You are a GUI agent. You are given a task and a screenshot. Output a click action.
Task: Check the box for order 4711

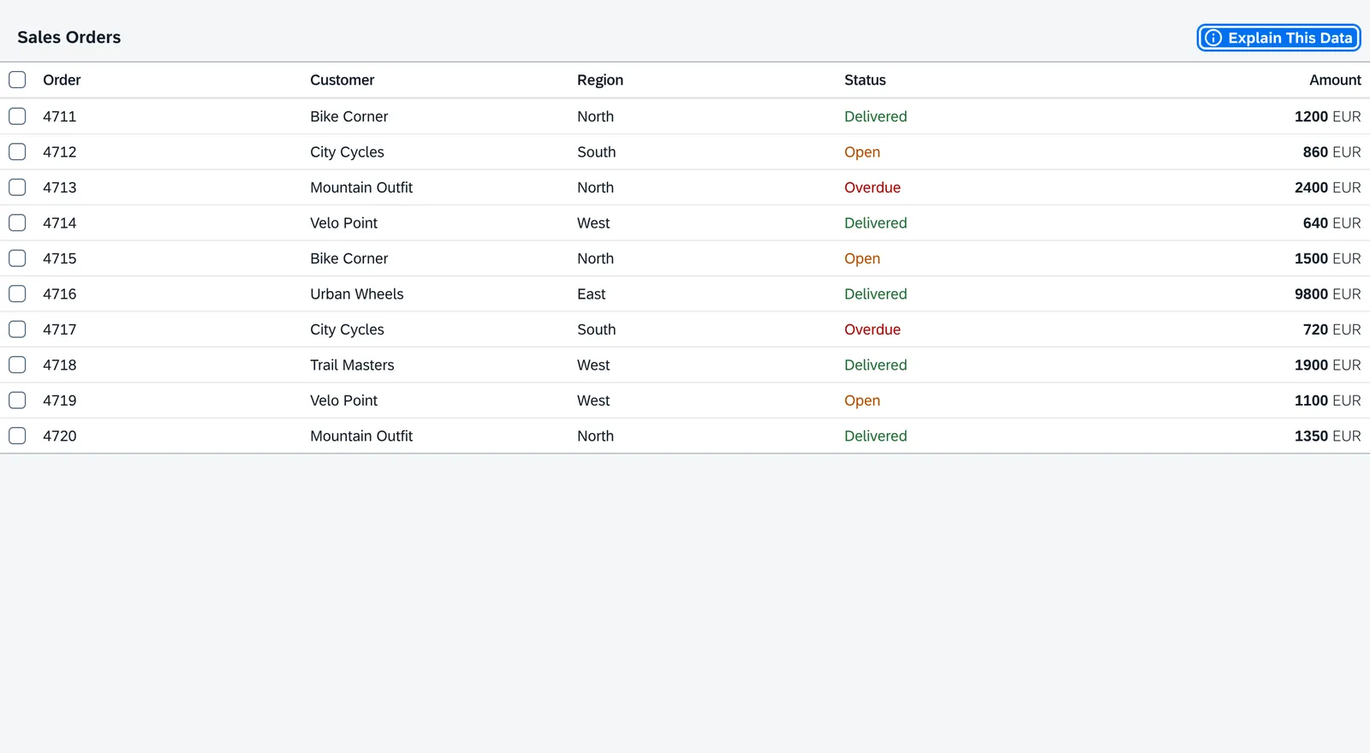(x=17, y=116)
